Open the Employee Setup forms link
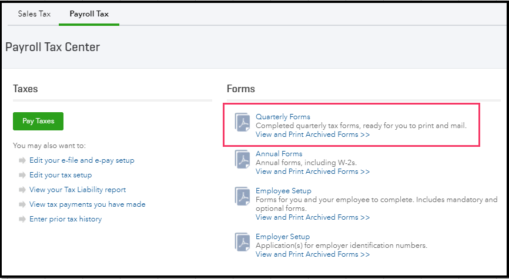 (x=283, y=191)
